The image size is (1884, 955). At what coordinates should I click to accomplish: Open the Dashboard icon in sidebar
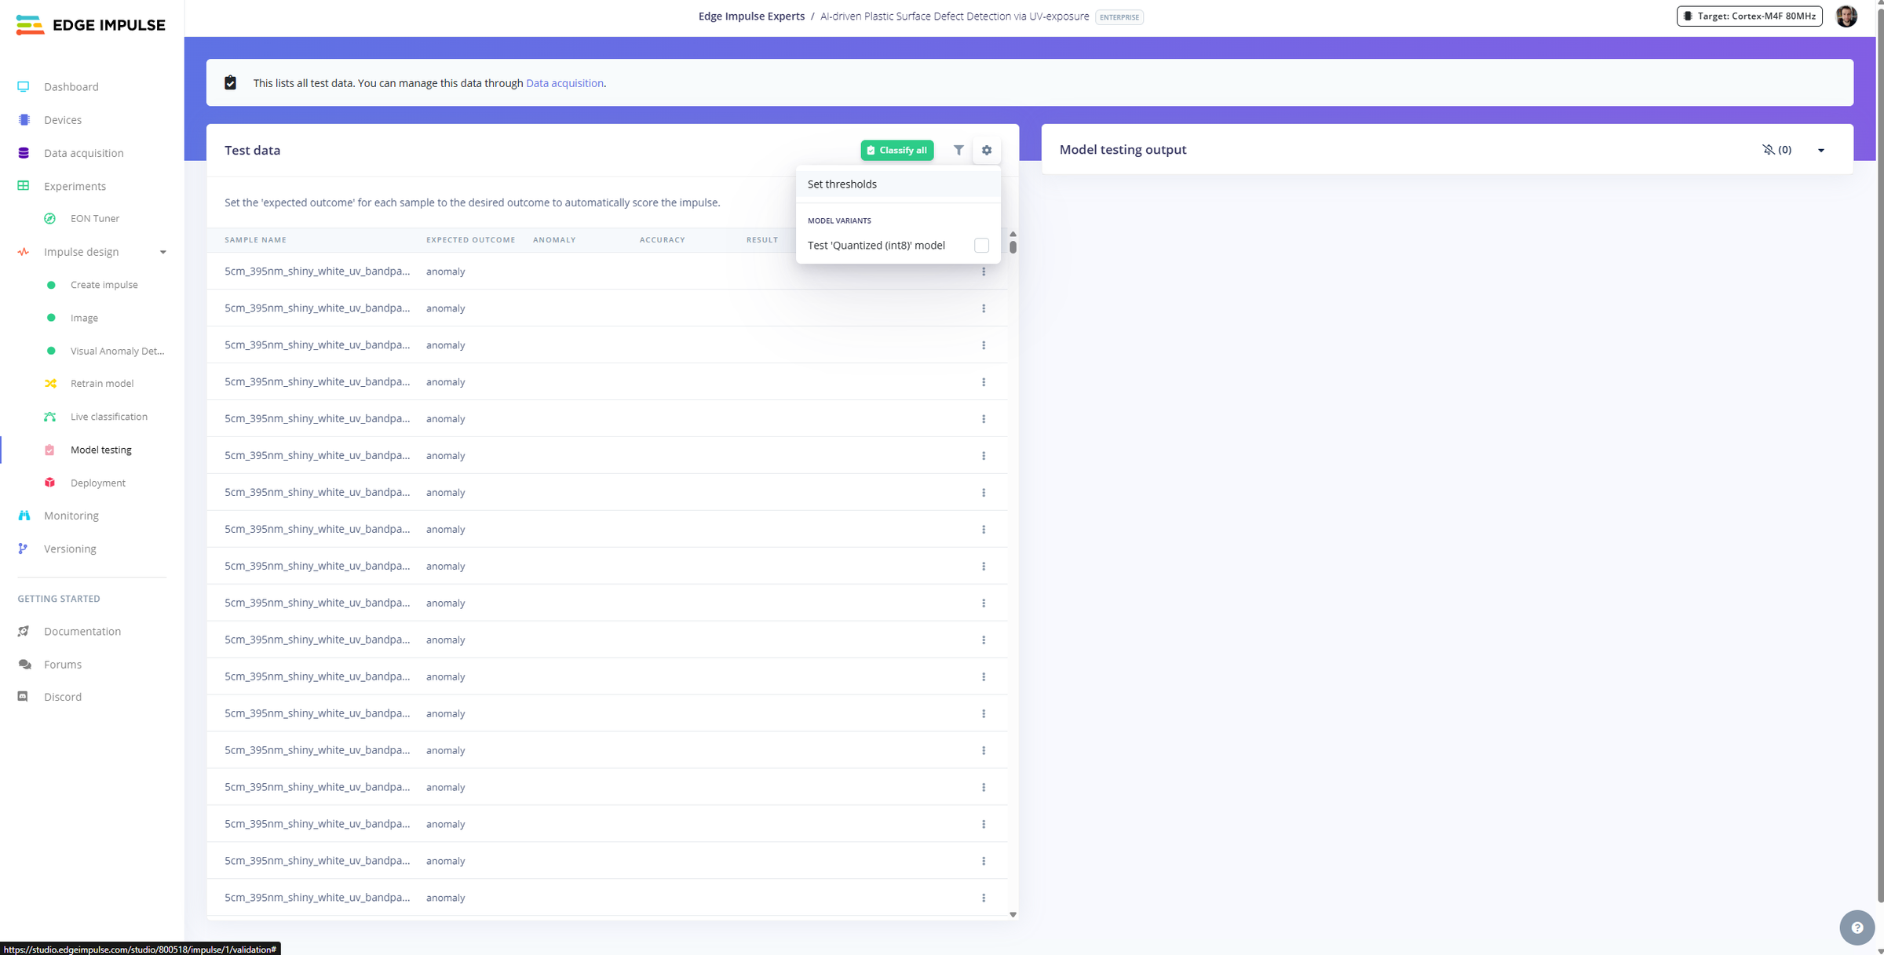coord(24,86)
